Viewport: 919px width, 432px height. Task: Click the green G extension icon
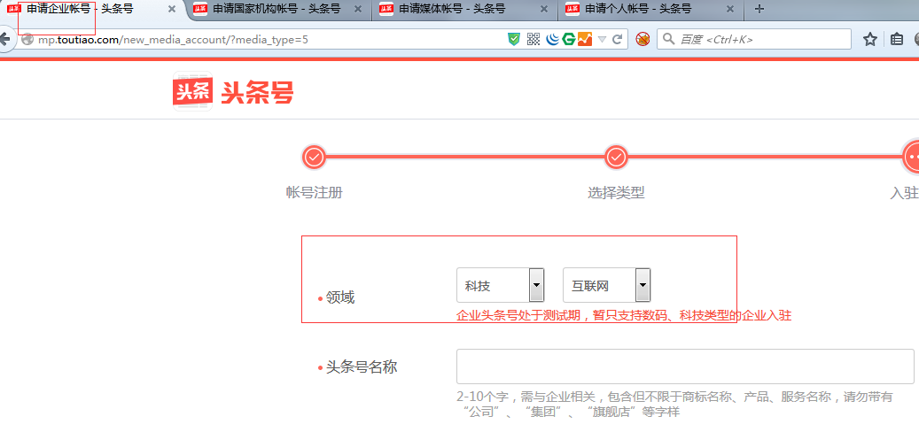point(569,39)
